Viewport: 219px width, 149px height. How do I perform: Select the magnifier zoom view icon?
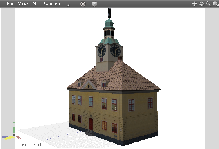(208, 4)
